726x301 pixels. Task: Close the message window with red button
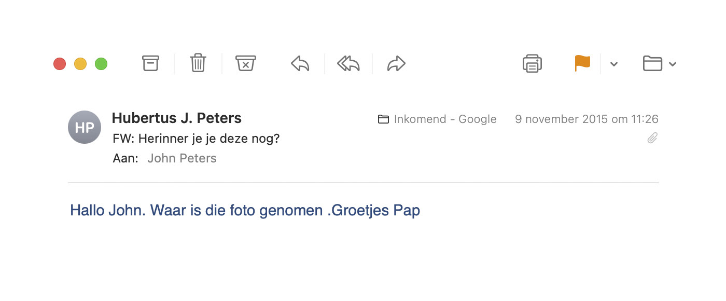pos(60,64)
